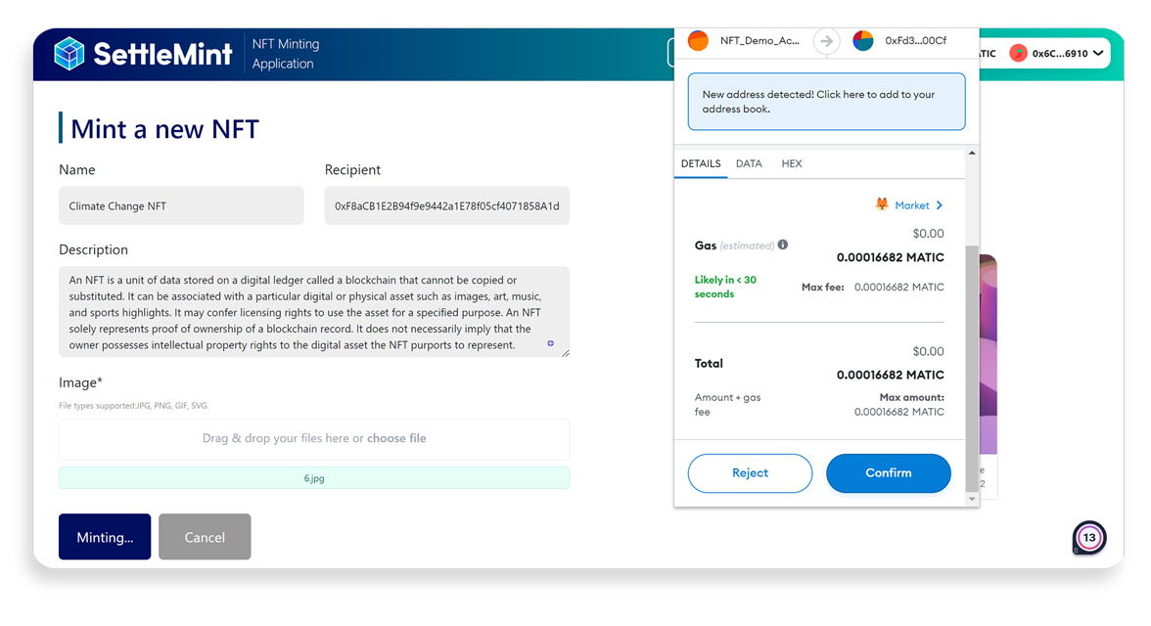Open the Market link chevron
This screenshot has width=1151, height=626.
point(940,205)
